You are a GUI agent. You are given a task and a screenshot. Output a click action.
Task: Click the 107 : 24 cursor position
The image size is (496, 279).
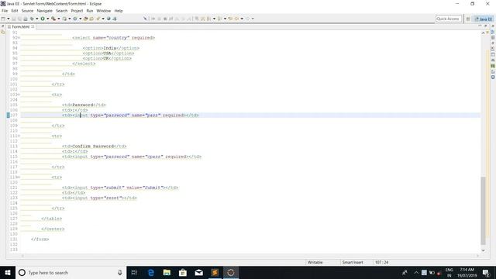[x=382, y=262]
